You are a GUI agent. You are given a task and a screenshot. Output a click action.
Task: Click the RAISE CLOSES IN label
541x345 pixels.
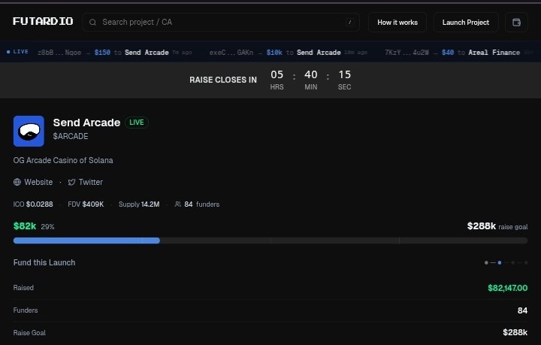pyautogui.click(x=223, y=80)
